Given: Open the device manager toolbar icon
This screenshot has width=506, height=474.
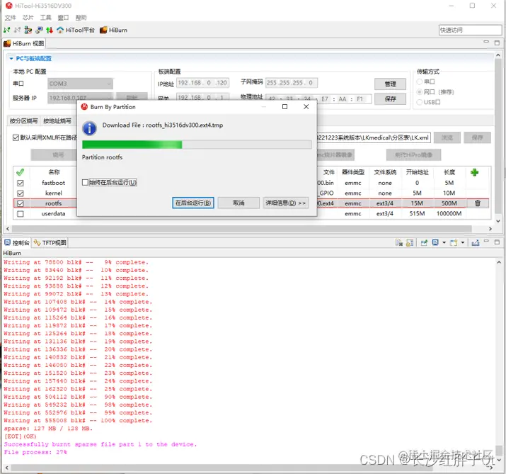Looking at the screenshot, I should [28, 30].
